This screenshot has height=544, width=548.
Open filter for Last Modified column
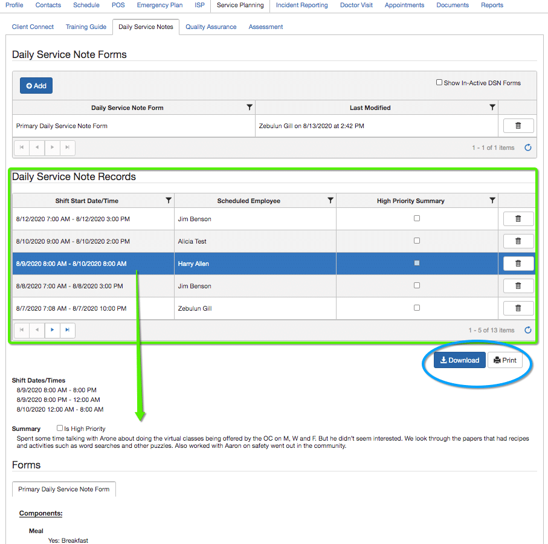click(x=492, y=108)
